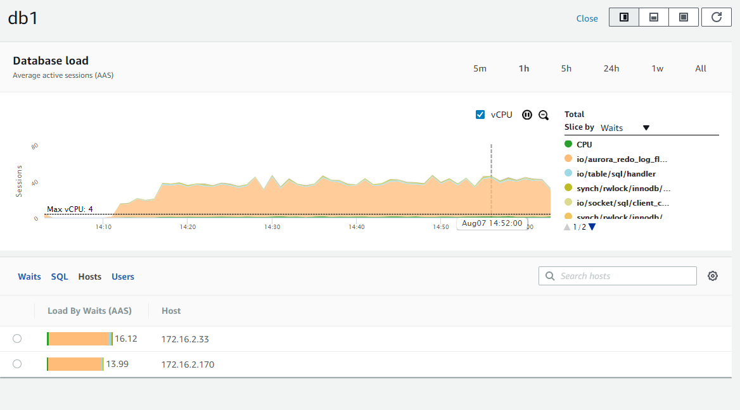
Task: Refresh the db1 dashboard
Action: point(717,18)
